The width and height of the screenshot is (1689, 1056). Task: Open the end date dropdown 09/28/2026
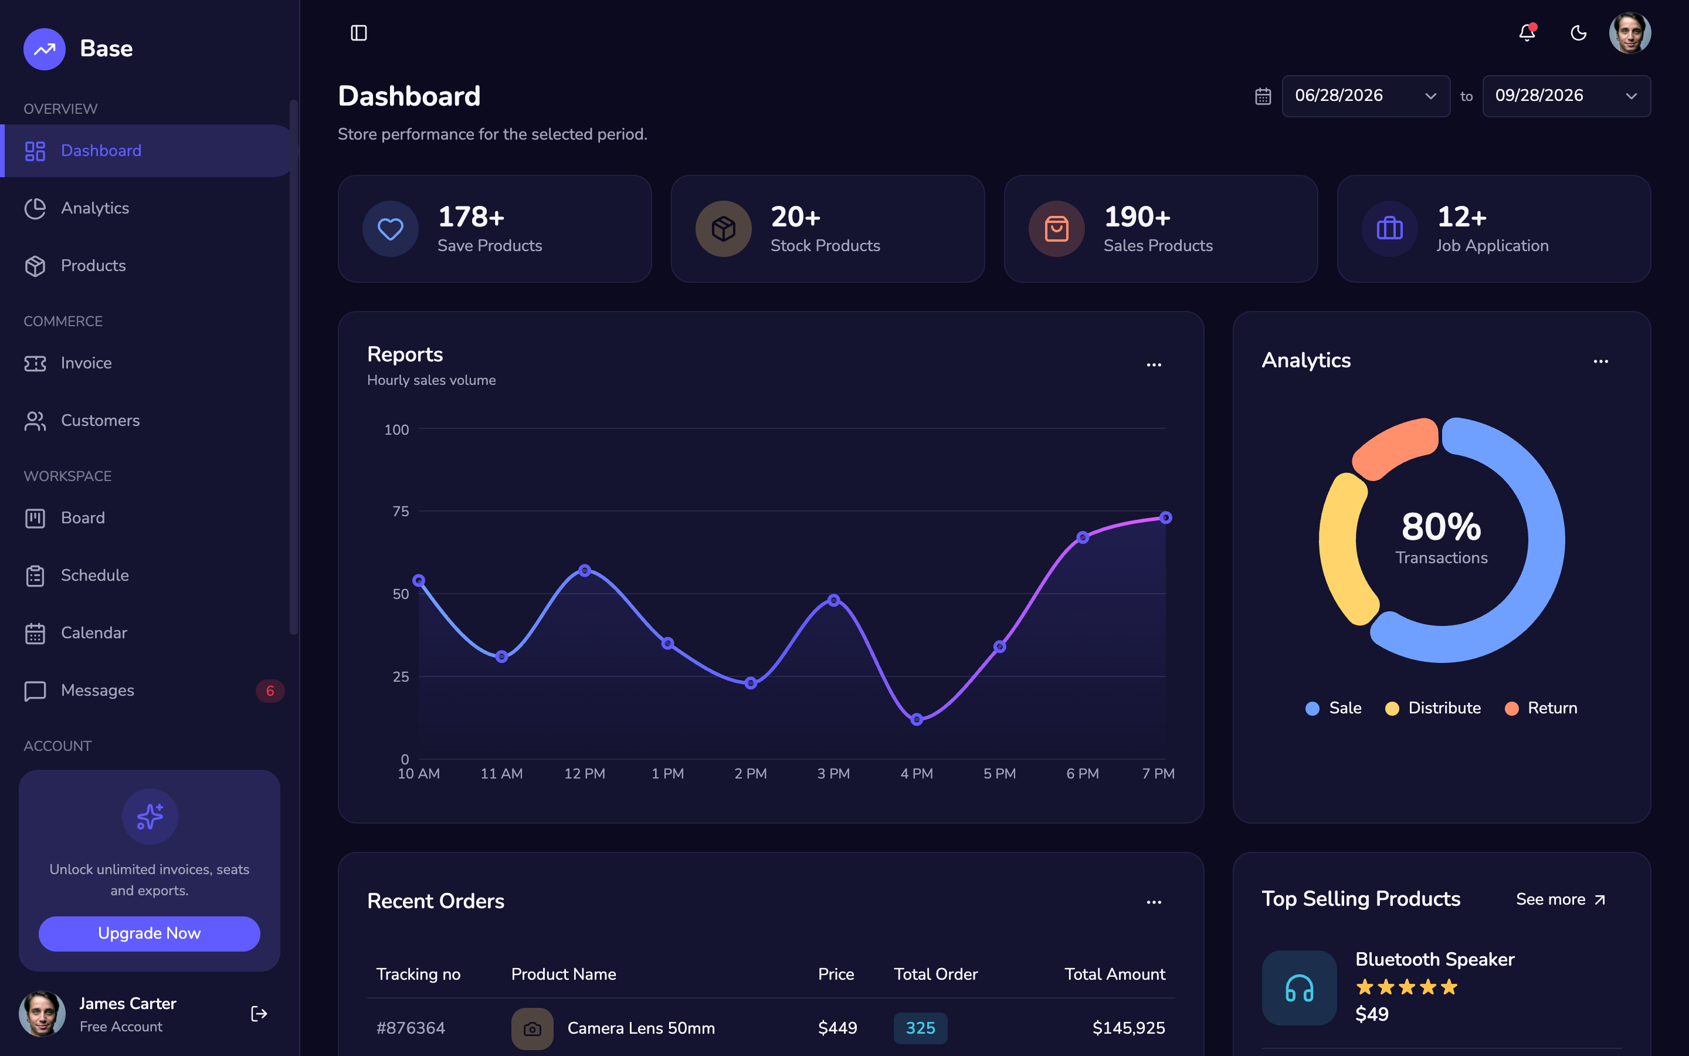tap(1566, 96)
